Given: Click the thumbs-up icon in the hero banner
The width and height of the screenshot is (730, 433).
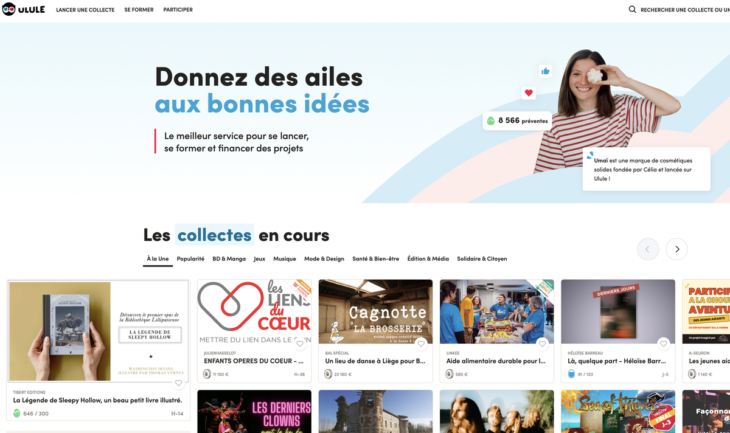Looking at the screenshot, I should pyautogui.click(x=546, y=71).
